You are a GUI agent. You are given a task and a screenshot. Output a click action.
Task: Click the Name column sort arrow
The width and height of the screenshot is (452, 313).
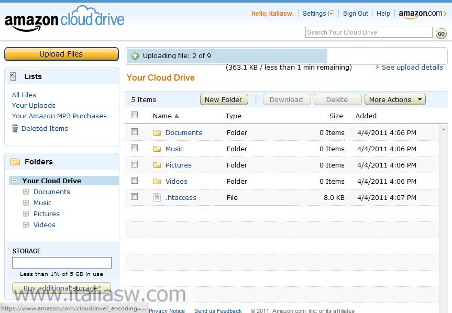[x=177, y=116]
